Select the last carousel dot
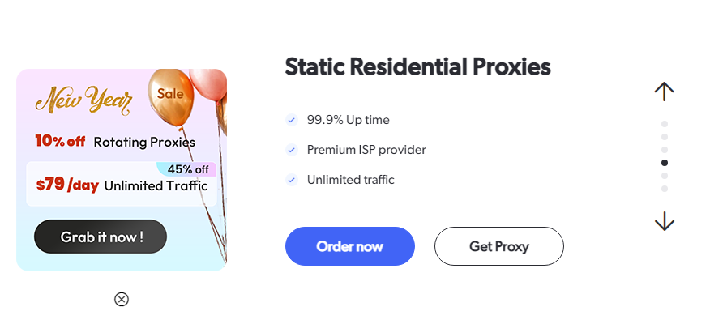 pos(665,189)
